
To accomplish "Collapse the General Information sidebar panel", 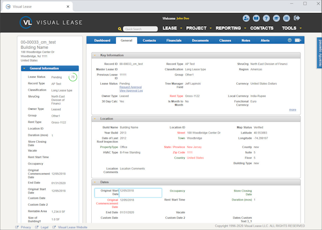I will click(x=25, y=68).
